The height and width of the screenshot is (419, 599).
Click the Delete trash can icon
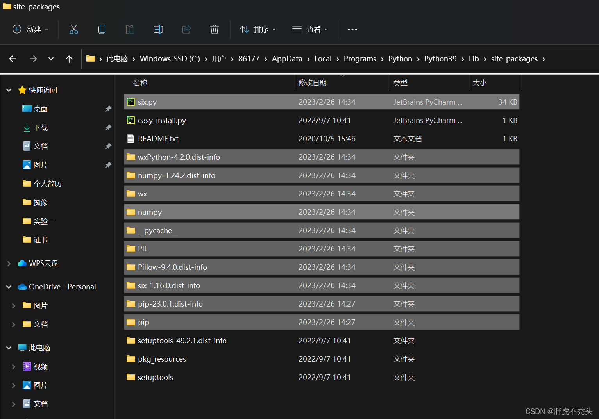coord(215,29)
